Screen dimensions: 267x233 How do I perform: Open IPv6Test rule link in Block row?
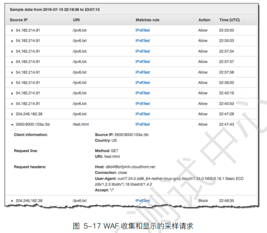(143, 201)
